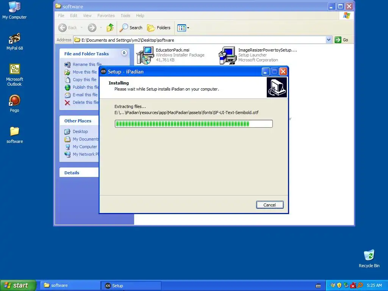Open the Start menu
The height and width of the screenshot is (291, 388).
click(18, 285)
